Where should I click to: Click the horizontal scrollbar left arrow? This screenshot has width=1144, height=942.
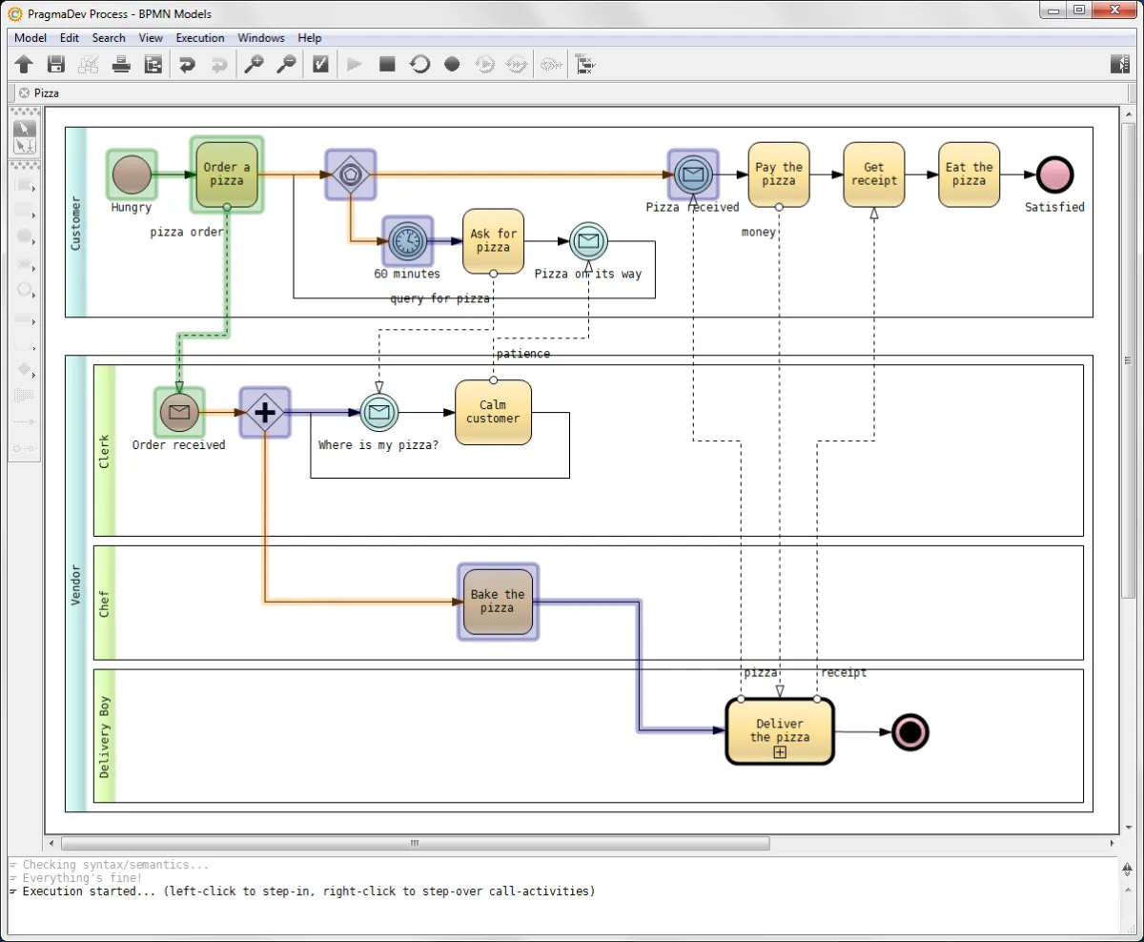pyautogui.click(x=52, y=843)
